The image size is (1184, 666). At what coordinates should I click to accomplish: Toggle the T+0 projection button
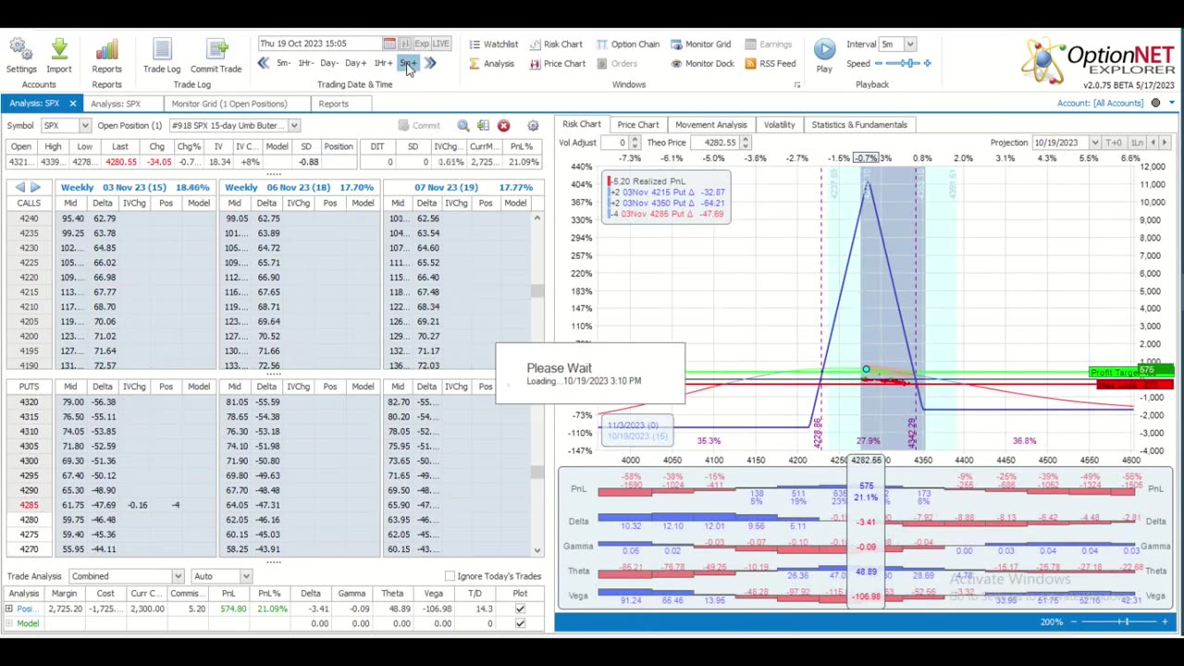(1114, 142)
